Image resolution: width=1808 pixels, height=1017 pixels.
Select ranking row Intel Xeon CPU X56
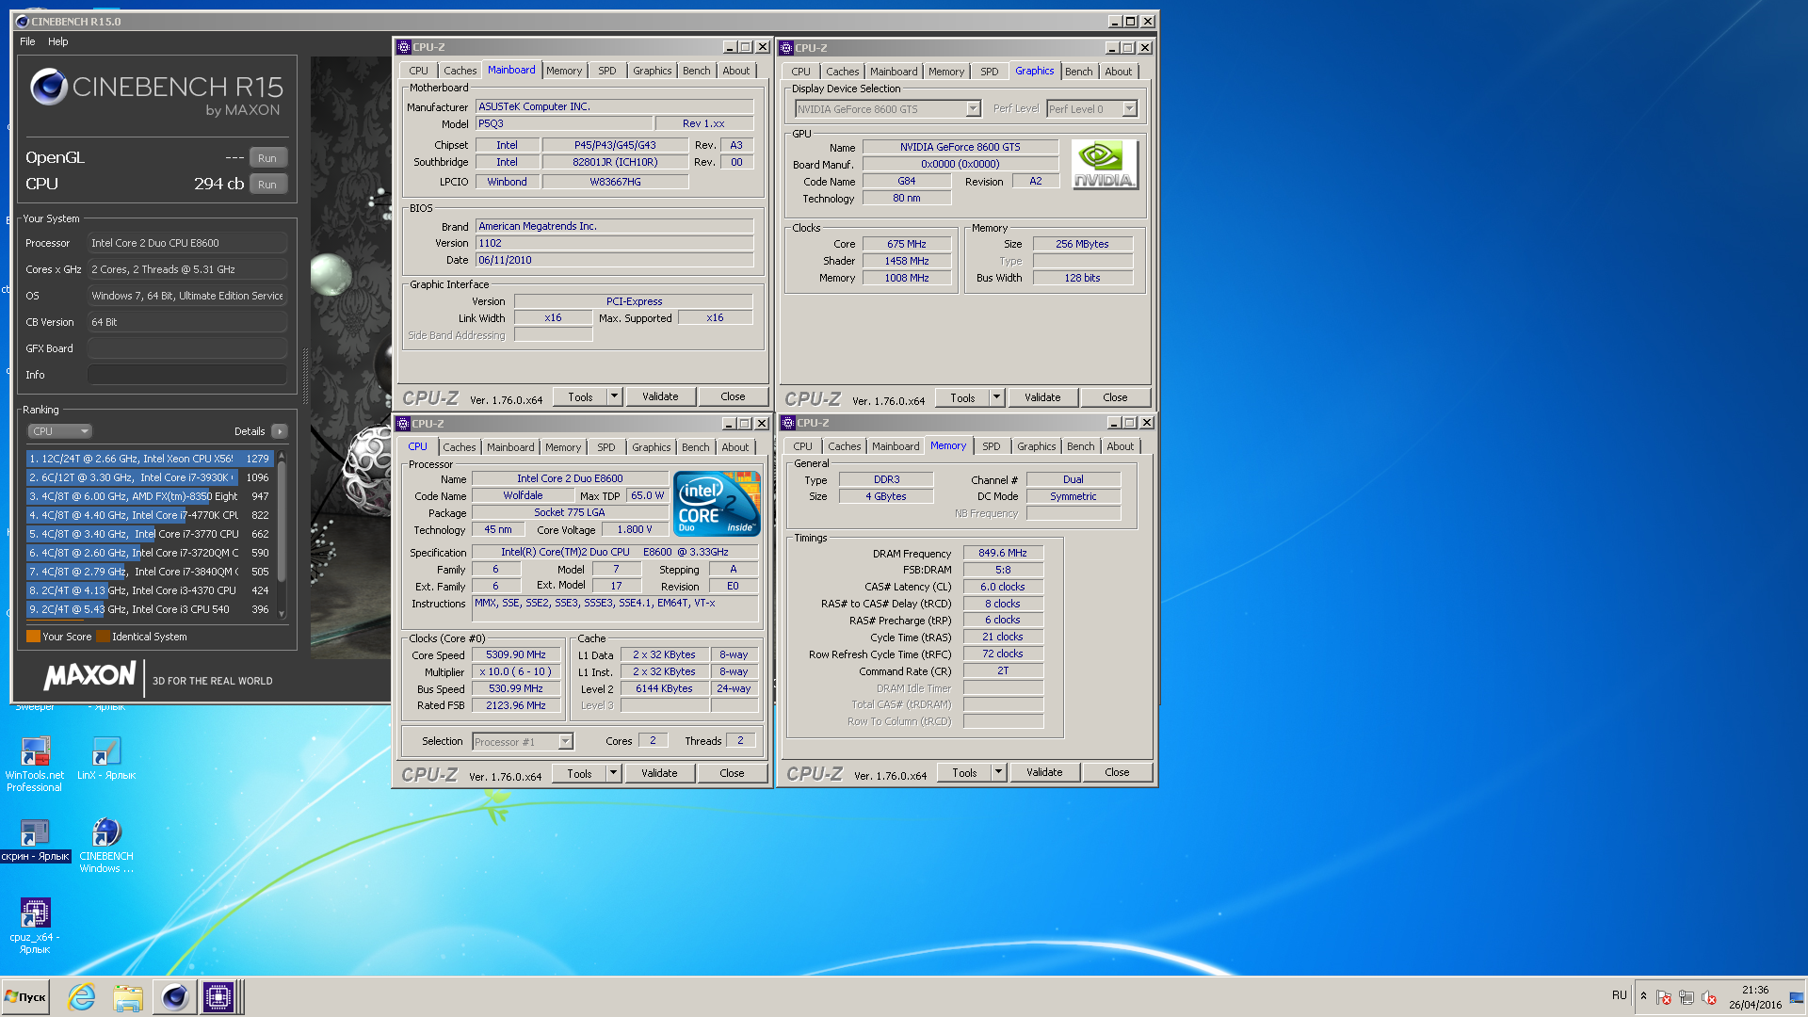[152, 459]
